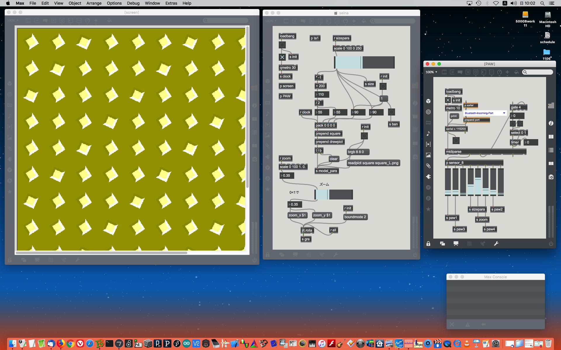Open the Plug-ins browser icon in PAW sidebar
Screen dimensions: 561x350
coord(428,177)
